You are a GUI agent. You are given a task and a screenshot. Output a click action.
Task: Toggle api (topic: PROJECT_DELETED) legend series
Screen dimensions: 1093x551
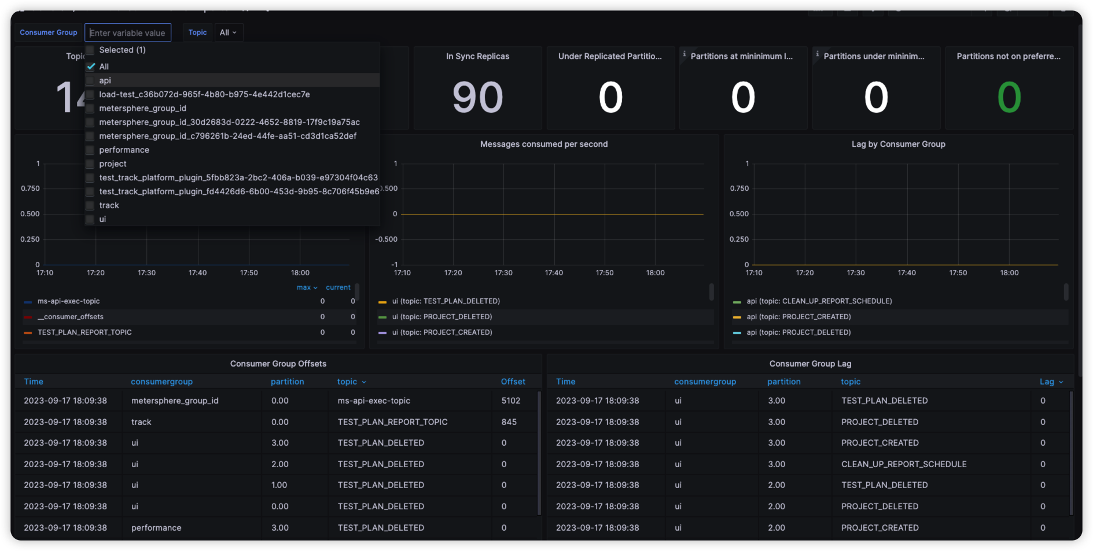click(798, 332)
